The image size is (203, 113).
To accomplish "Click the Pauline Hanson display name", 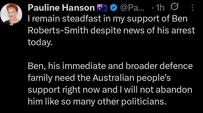I will (x=61, y=8).
